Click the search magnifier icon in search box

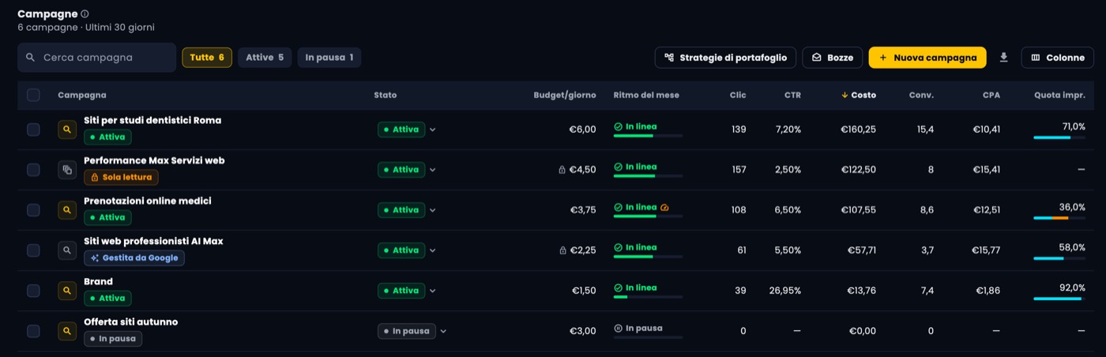point(31,58)
